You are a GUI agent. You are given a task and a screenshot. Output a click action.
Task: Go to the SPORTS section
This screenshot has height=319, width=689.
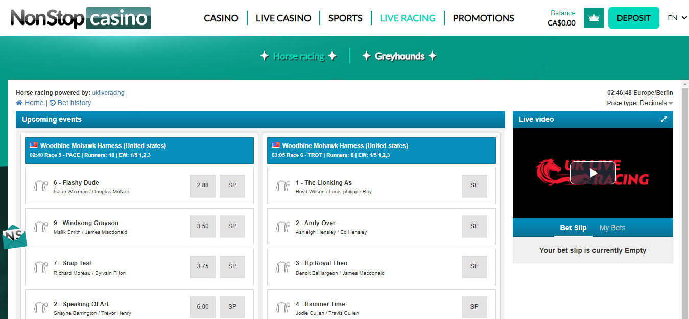click(x=345, y=18)
